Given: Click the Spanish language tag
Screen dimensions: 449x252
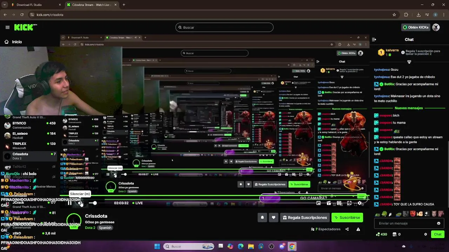Looking at the screenshot, I should pyautogui.click(x=105, y=227).
